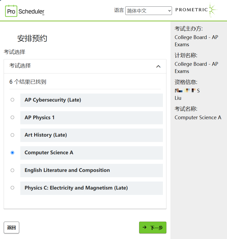Click the 返回 back button
This screenshot has width=227, height=239.
tap(11, 228)
